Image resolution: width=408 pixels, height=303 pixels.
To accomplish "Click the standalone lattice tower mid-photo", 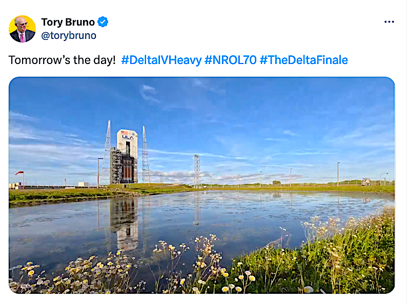I will pos(196,170).
